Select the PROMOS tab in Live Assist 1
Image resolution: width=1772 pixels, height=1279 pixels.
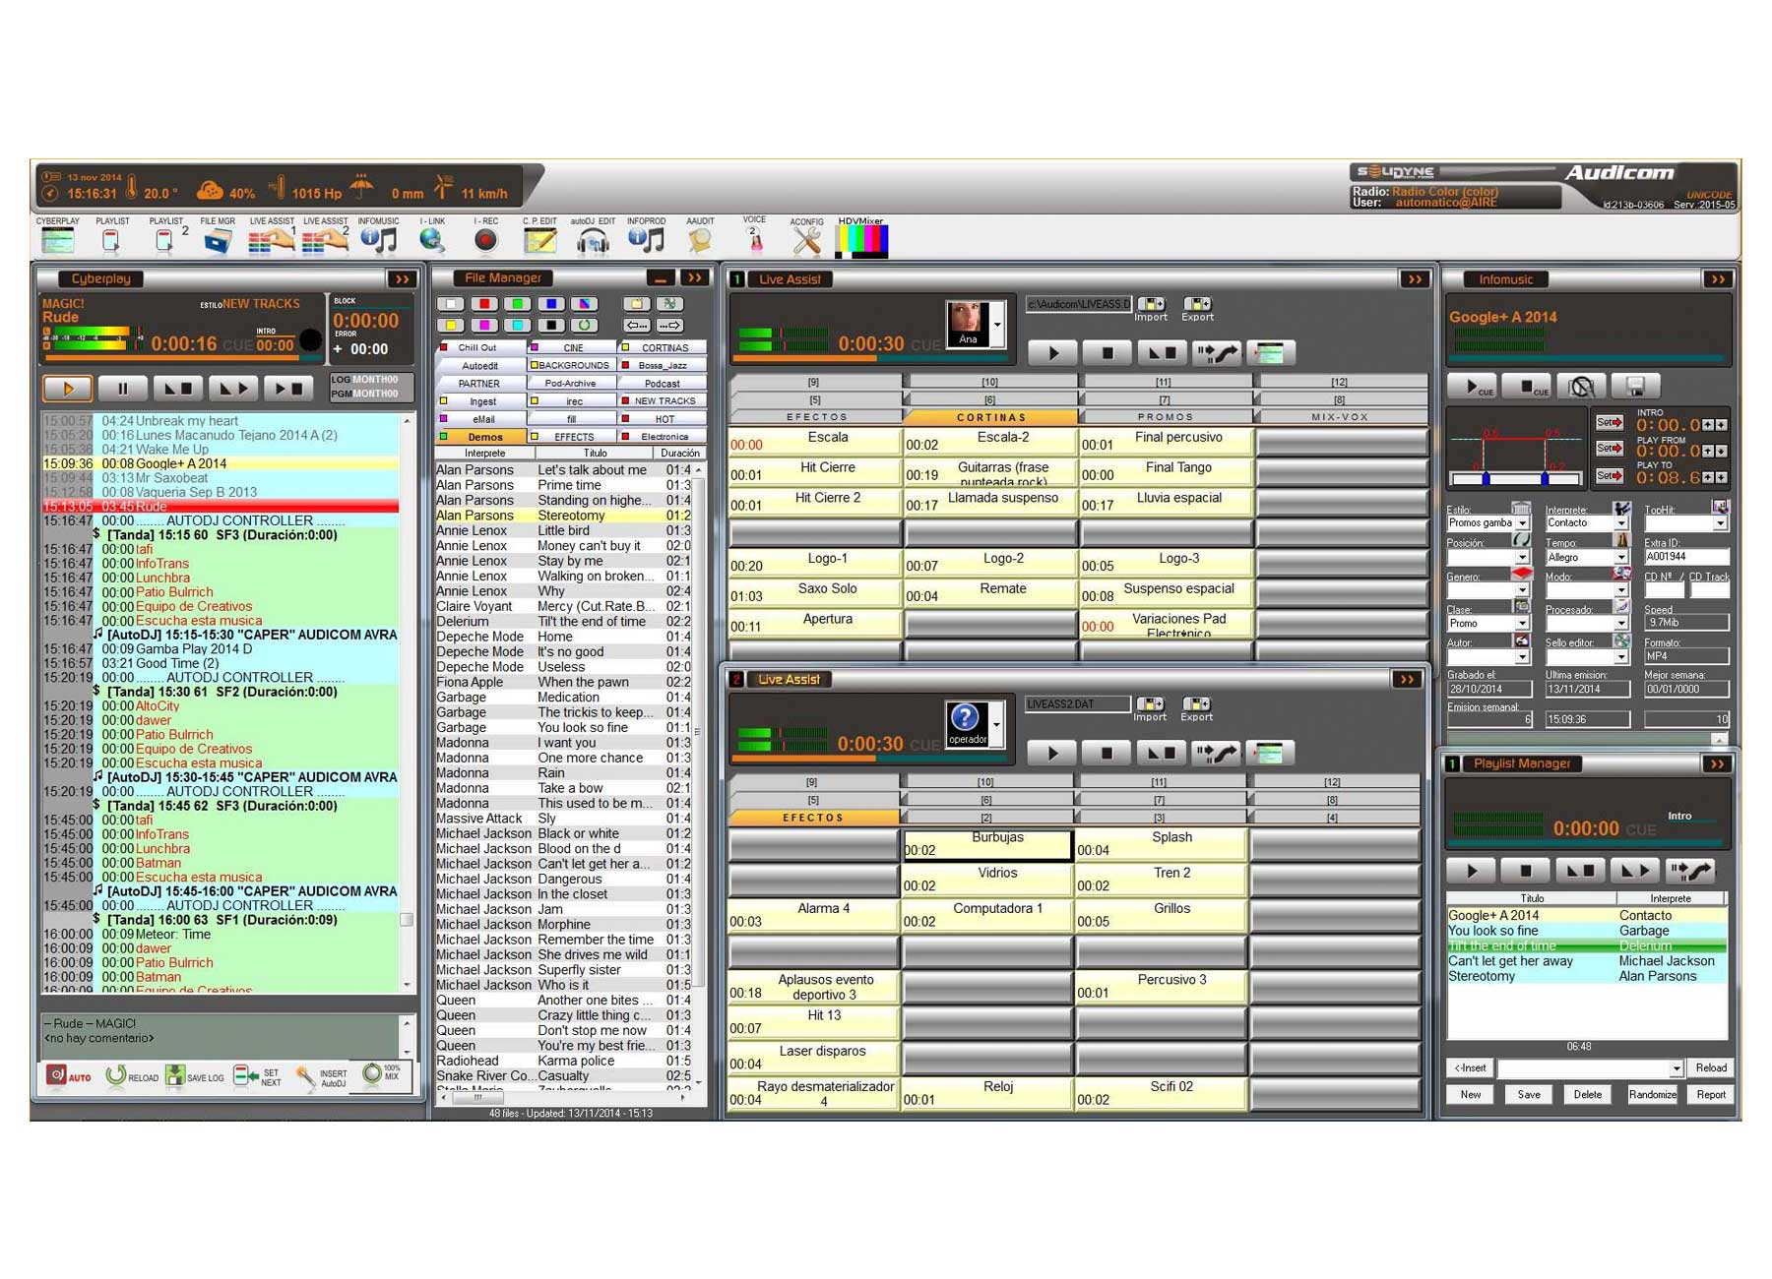(x=1166, y=417)
